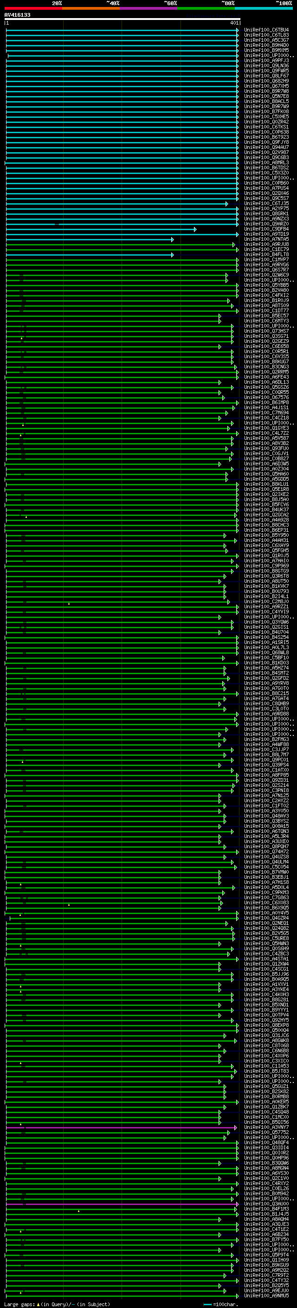The height and width of the screenshot is (1308, 297).
Task: Click hit label UniRef100_O67576
Action: pyautogui.click(x=266, y=397)
